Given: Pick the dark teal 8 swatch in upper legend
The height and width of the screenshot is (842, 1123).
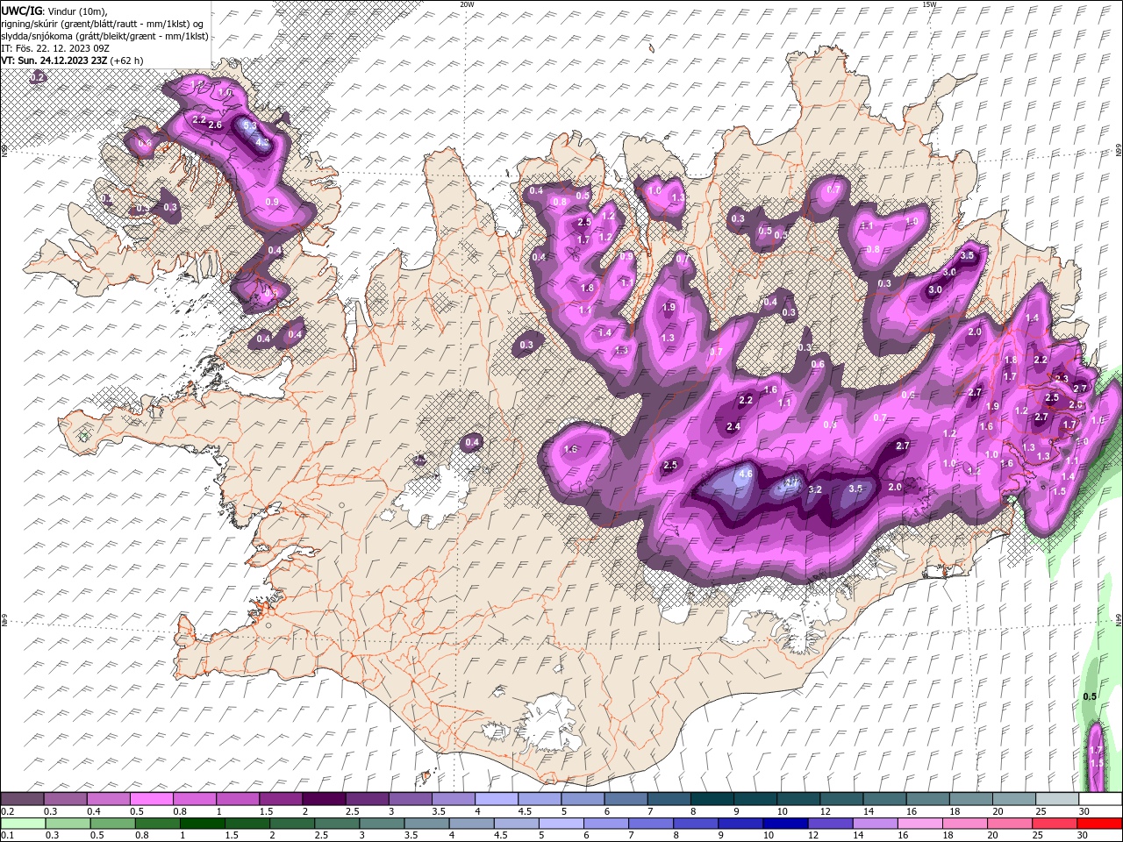Looking at the screenshot, I should (711, 799).
